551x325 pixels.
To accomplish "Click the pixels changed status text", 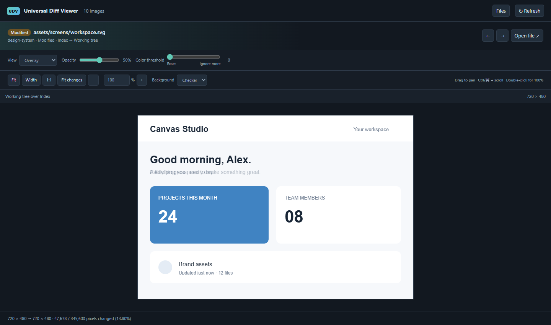I will coord(69,318).
